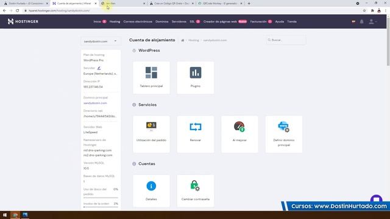390x219 pixels.
Task: Click ns2.dns-parking.com nameserver text
Action: click(x=97, y=155)
